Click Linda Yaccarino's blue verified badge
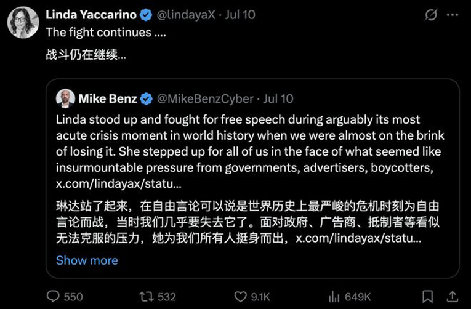The width and height of the screenshot is (471, 309). (146, 15)
